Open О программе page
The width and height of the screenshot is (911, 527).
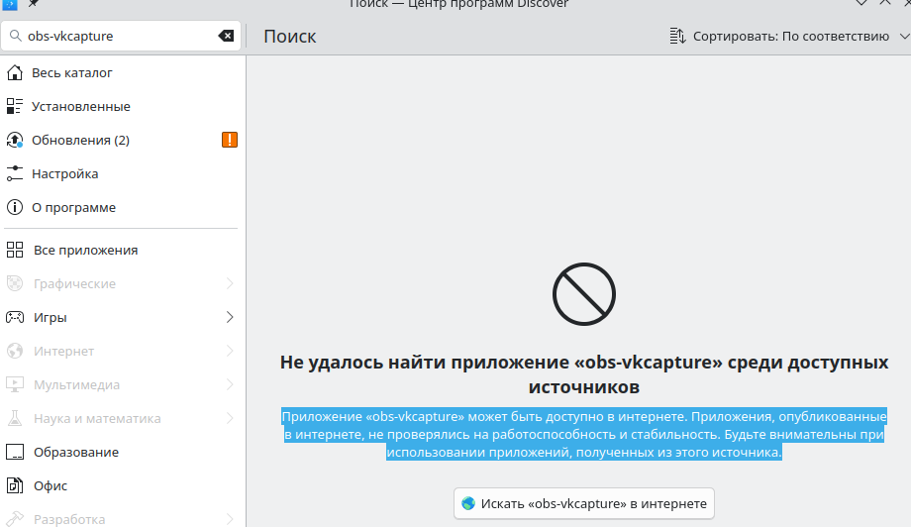coord(123,207)
